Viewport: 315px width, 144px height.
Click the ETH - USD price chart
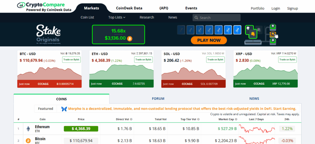pos(121,72)
